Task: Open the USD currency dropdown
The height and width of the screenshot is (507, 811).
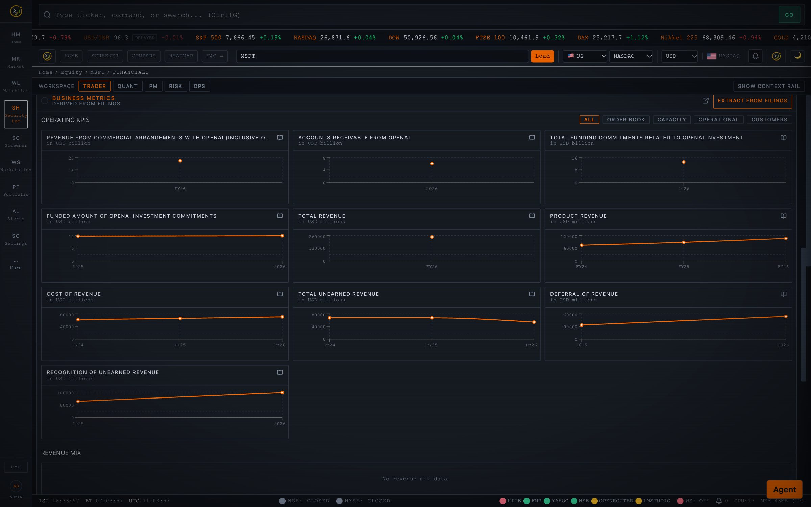Action: [x=680, y=56]
